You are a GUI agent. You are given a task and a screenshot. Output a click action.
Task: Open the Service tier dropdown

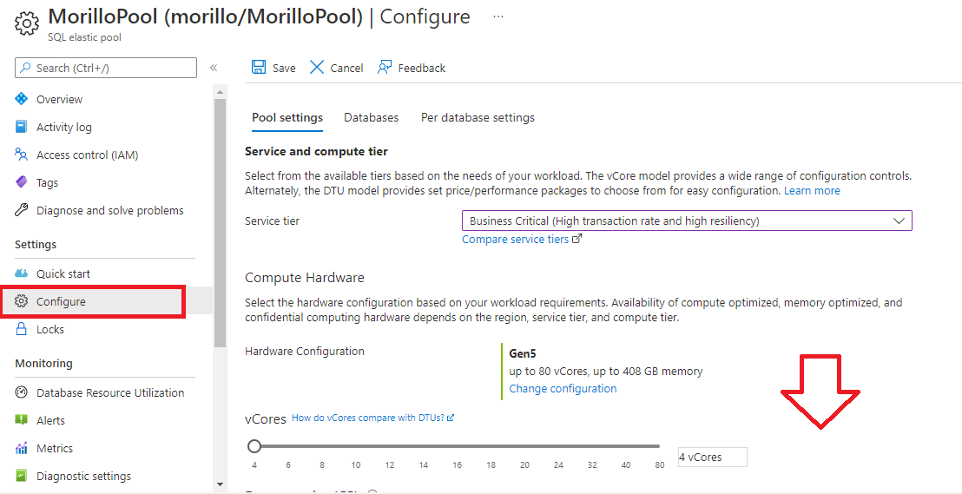point(687,221)
